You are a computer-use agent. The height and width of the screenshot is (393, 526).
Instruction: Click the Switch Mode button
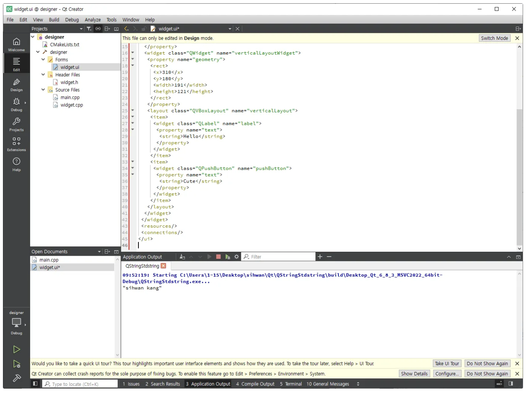tap(494, 38)
